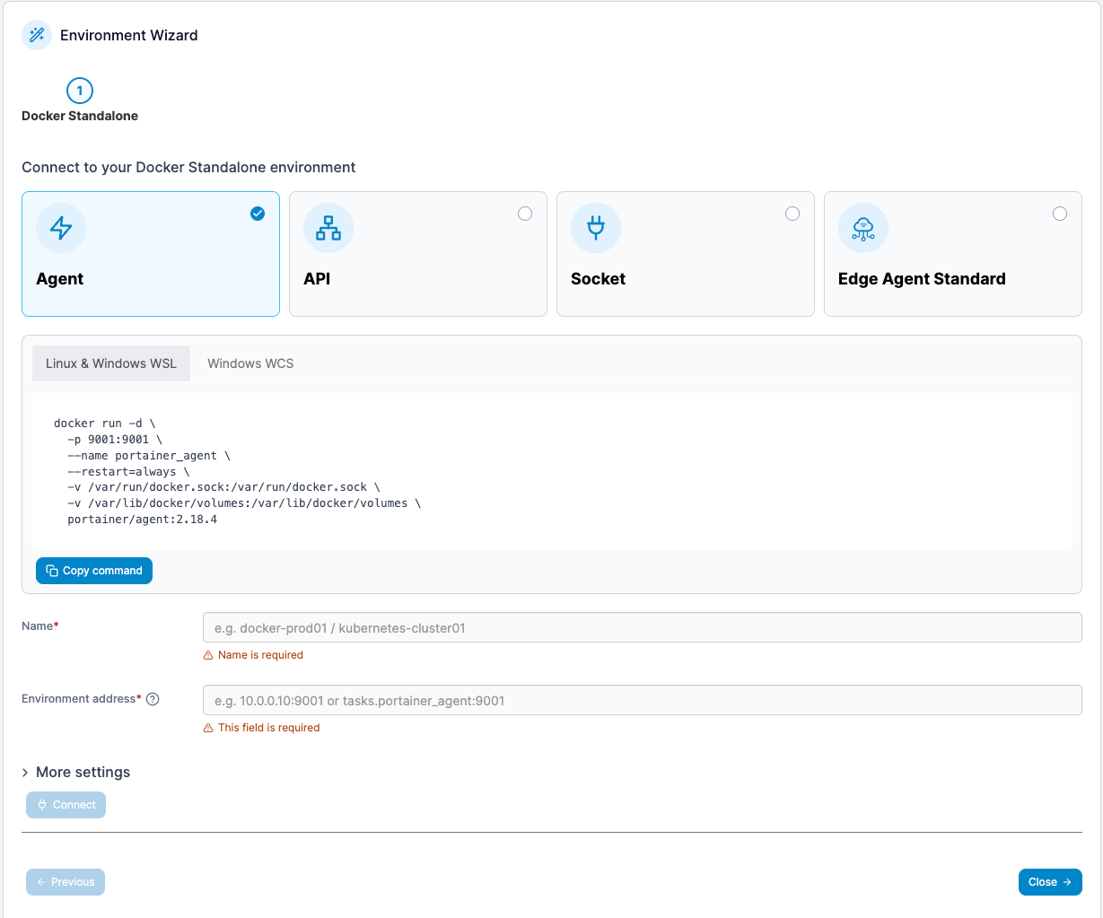Click the 'Name is required' error text
This screenshot has height=918, width=1103.
tap(260, 655)
